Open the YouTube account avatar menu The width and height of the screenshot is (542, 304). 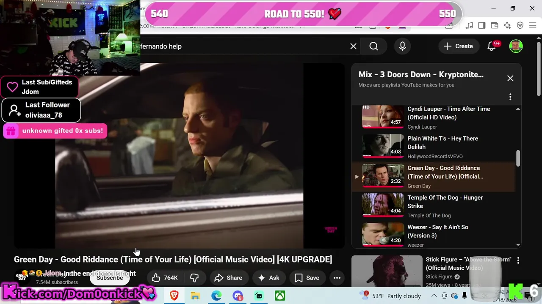pos(516,46)
